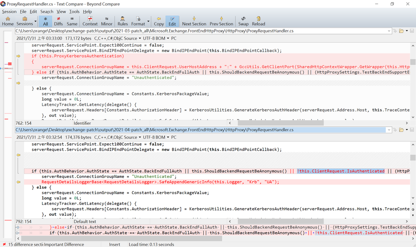Toggle Context lines display
This screenshot has width=416, height=247.
click(90, 21)
